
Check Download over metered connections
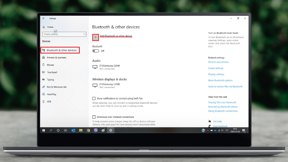[x=94, y=117]
